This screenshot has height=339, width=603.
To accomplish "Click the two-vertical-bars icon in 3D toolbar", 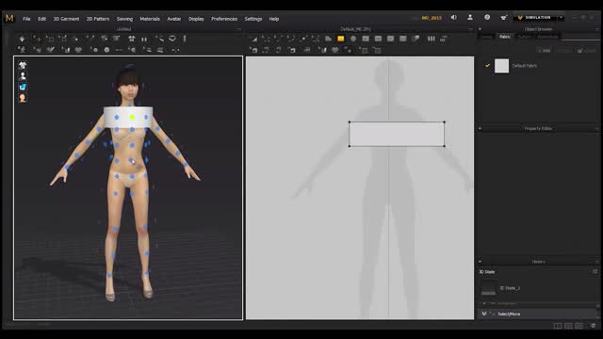I will (144, 39).
